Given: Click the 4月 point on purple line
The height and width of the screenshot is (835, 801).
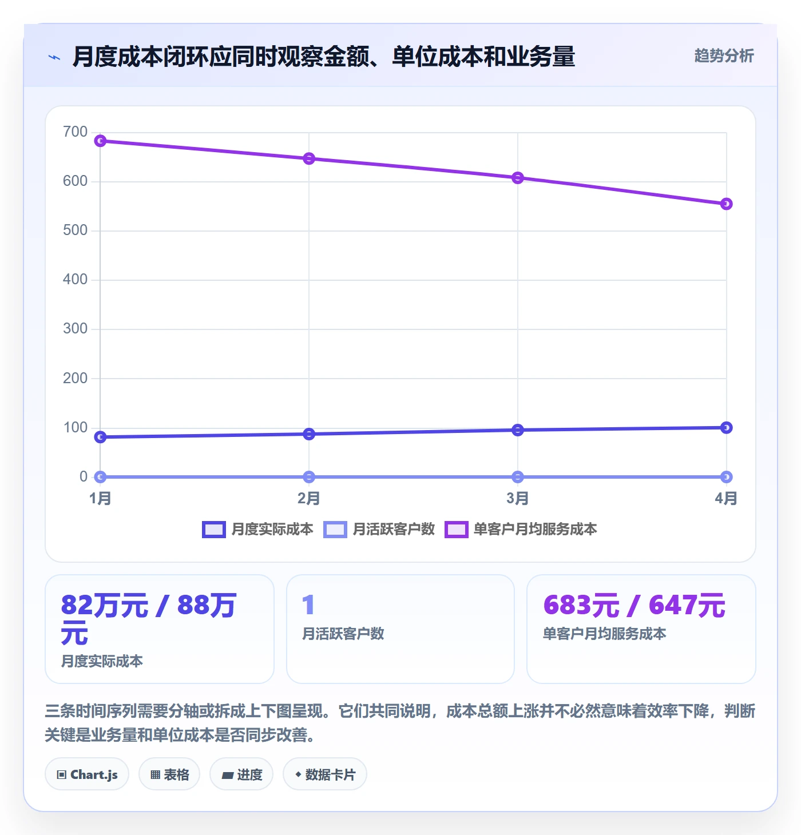Looking at the screenshot, I should tap(727, 204).
